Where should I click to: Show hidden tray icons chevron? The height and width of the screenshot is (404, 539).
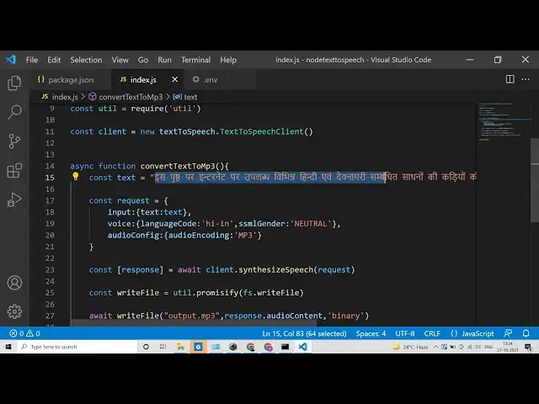tap(435, 347)
